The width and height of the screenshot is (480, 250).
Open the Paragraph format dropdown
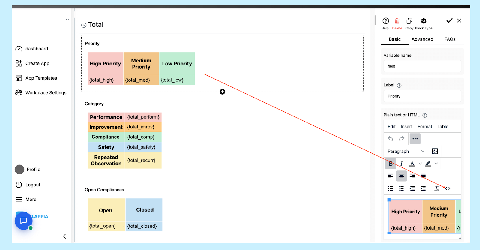(406, 151)
